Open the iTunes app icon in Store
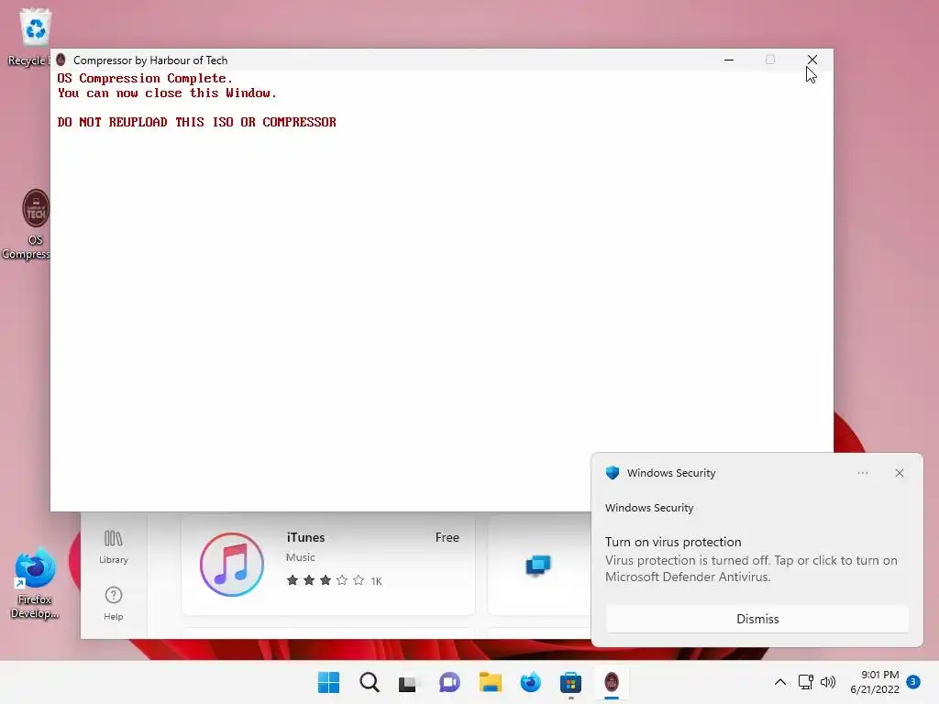This screenshot has height=704, width=939. coord(232,565)
